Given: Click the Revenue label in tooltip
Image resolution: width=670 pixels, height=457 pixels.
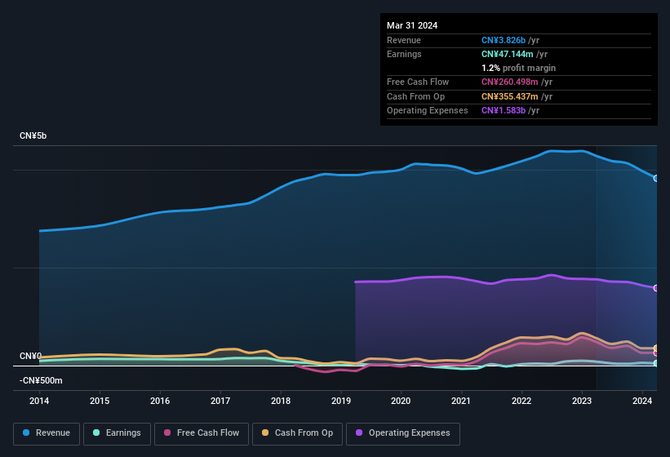Looking at the screenshot, I should (404, 40).
